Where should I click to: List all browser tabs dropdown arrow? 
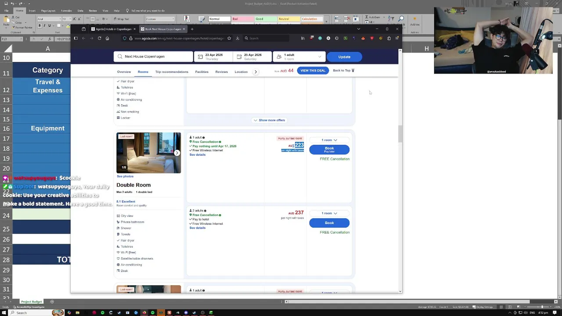click(359, 29)
